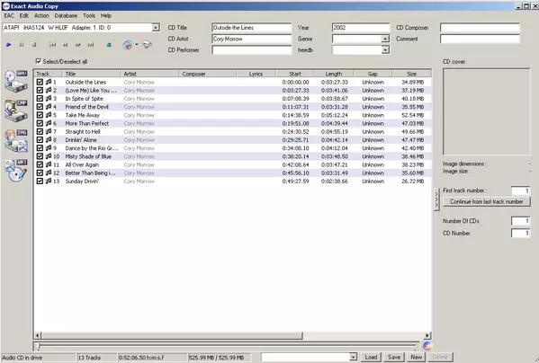Open the freedb category dropdown
539x363 pixels.
pyautogui.click(x=385, y=50)
